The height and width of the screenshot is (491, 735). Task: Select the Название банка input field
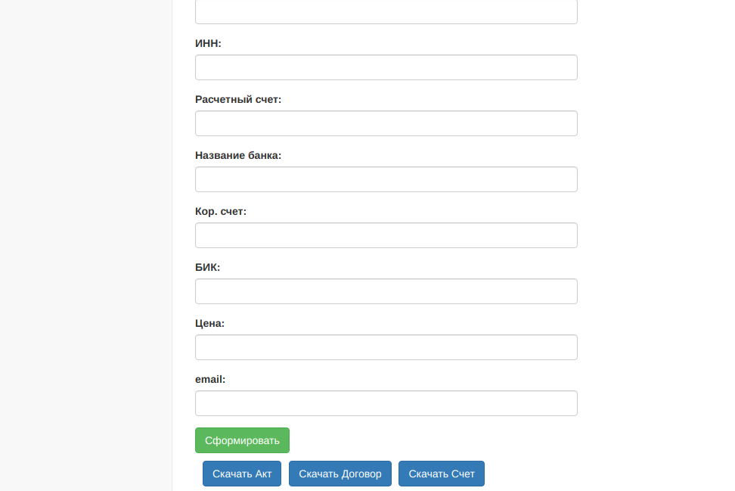386,179
